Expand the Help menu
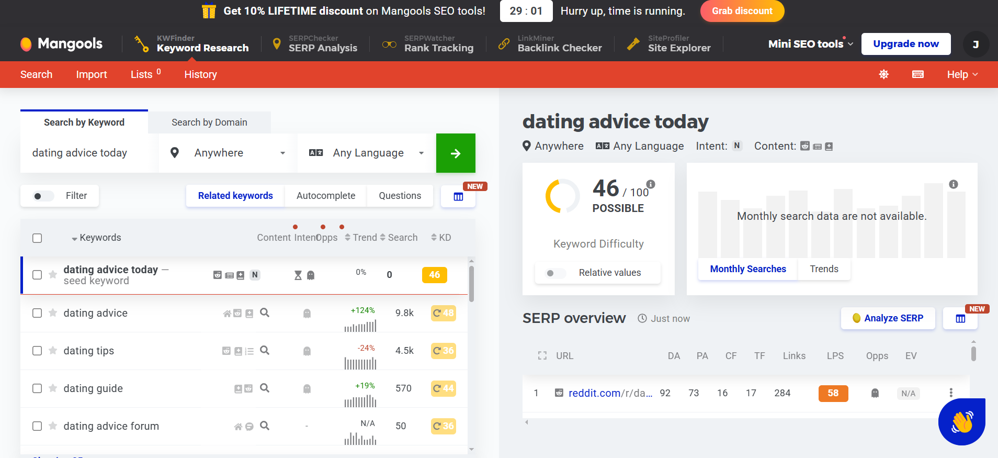 point(962,74)
